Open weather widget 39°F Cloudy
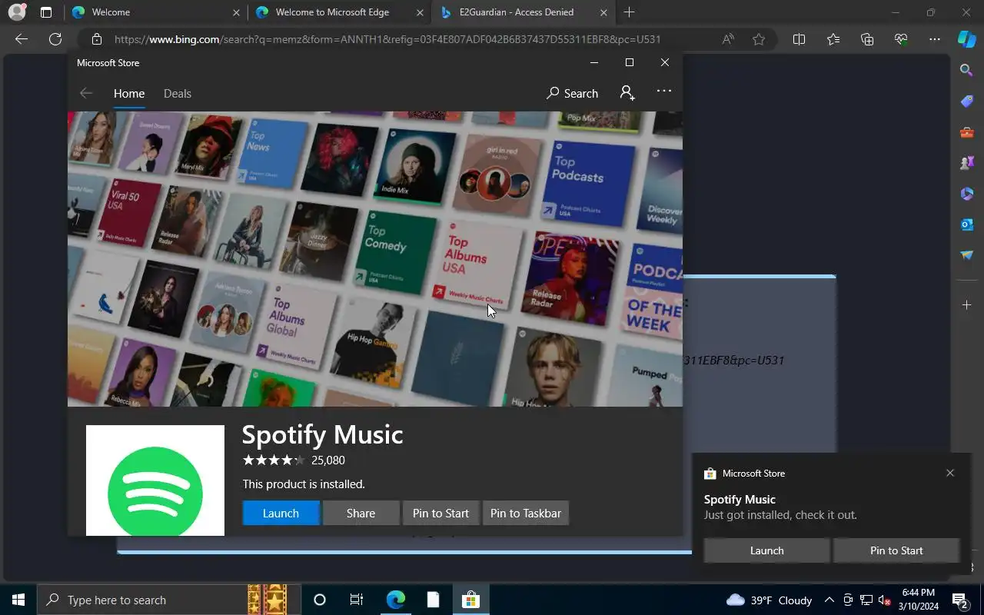 tap(769, 600)
